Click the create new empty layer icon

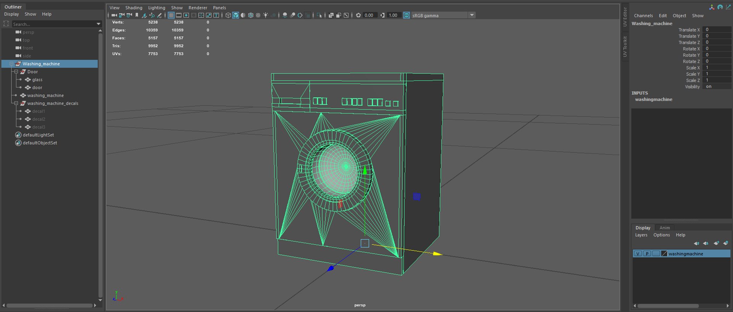[716, 243]
